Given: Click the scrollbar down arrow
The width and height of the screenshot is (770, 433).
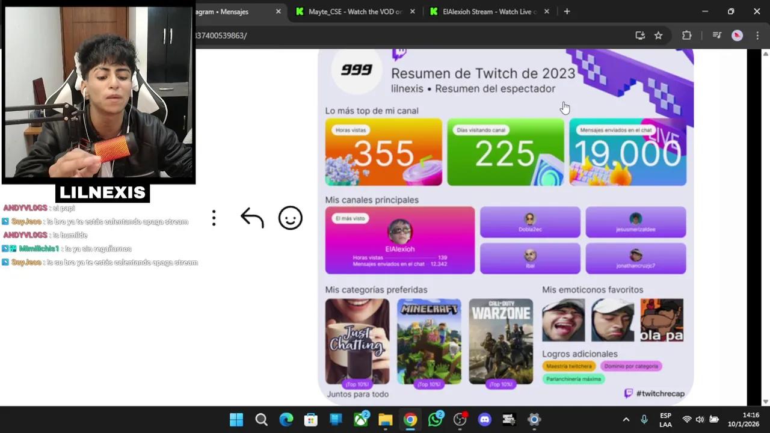Looking at the screenshot, I should [x=766, y=401].
